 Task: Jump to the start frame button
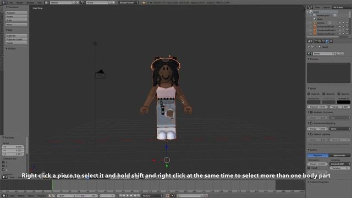pyautogui.click(x=120, y=196)
